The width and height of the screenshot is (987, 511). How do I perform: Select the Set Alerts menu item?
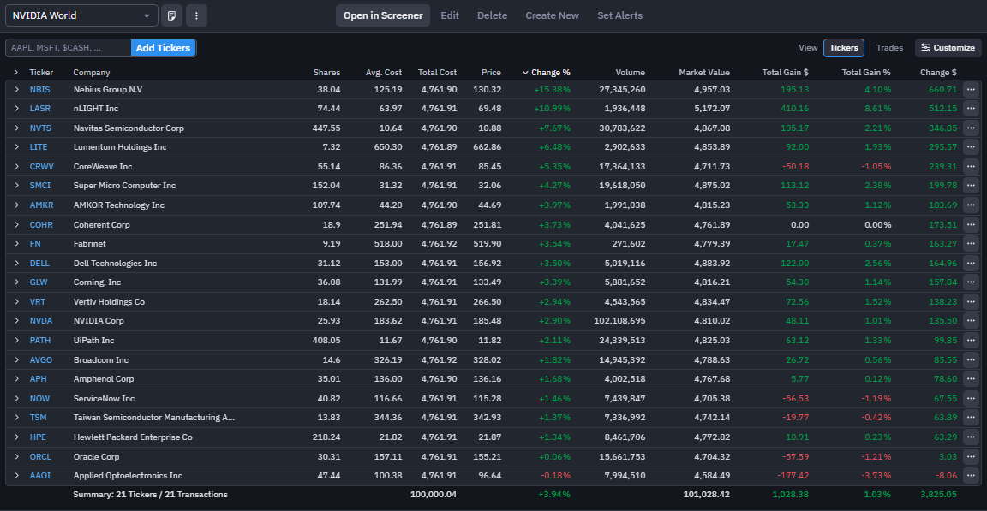(619, 15)
